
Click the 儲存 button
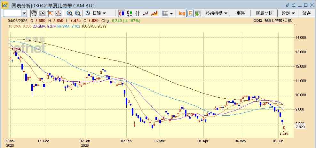point(306,13)
